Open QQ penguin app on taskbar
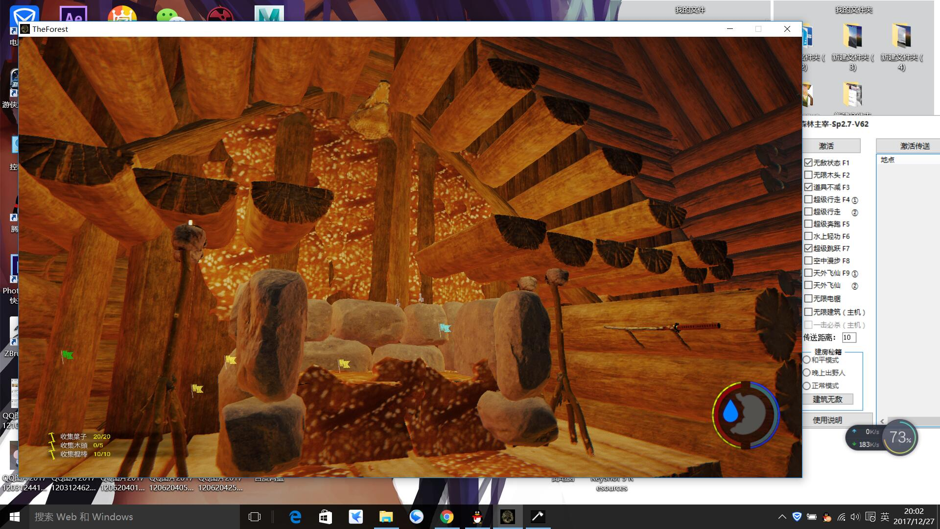Screen dimensions: 940x529 pyautogui.click(x=477, y=517)
